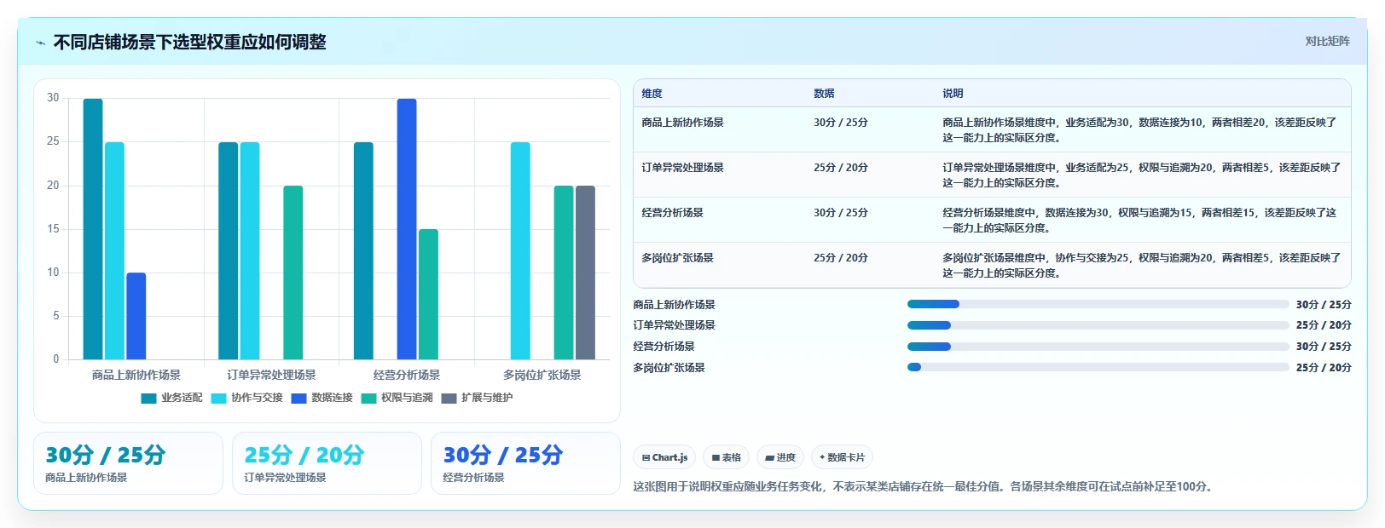Click the y-axis tick label 30
Image resolution: width=1385 pixels, height=528 pixels.
pyautogui.click(x=53, y=98)
